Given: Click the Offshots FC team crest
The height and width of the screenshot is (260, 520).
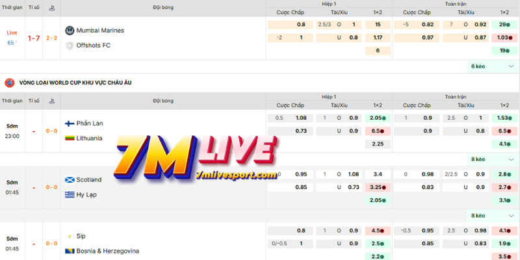Looking at the screenshot, I should tap(70, 45).
